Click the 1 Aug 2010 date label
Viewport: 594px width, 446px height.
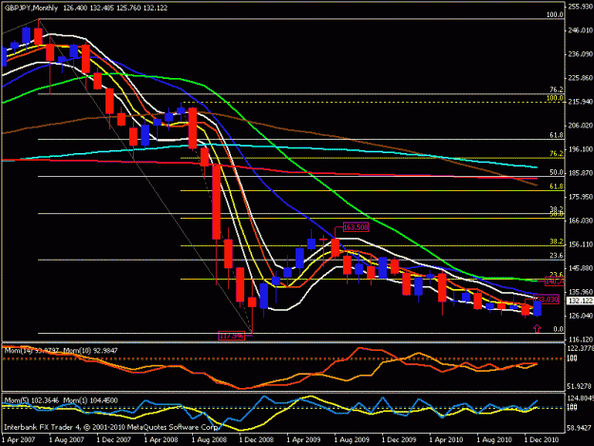493,440
